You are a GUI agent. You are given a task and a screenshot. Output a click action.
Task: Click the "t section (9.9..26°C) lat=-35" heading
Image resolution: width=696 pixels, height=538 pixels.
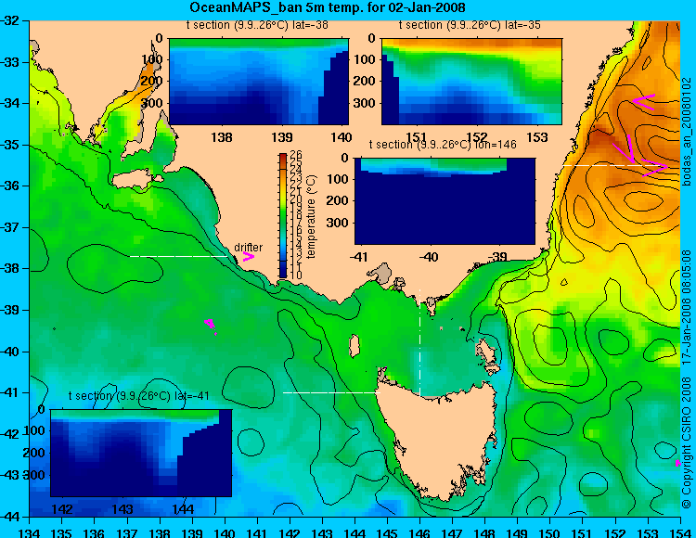pyautogui.click(x=470, y=25)
